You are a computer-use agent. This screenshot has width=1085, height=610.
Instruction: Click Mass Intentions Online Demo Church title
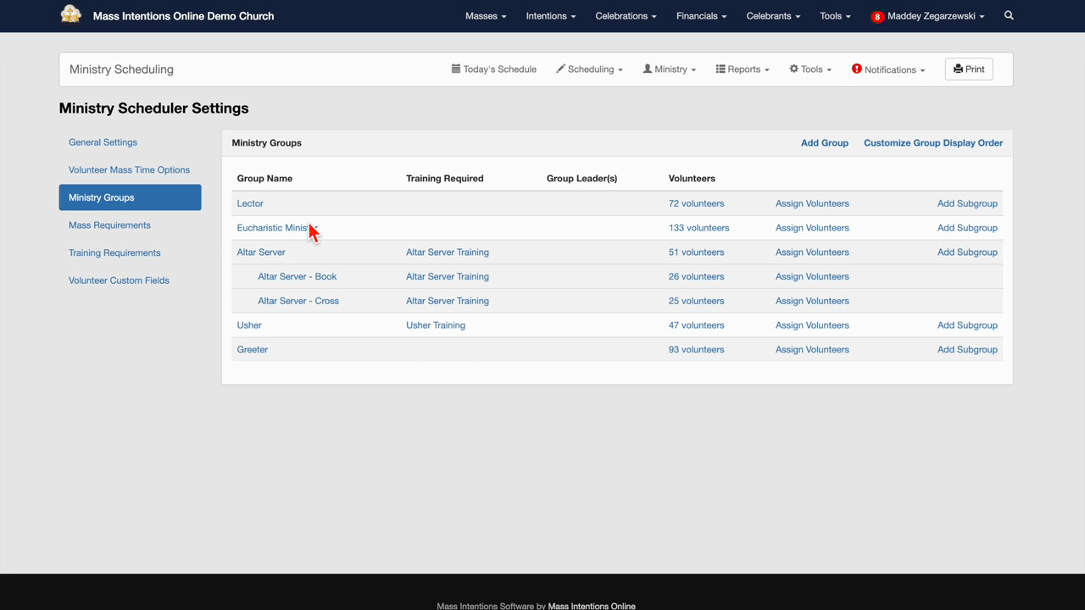[x=183, y=16]
